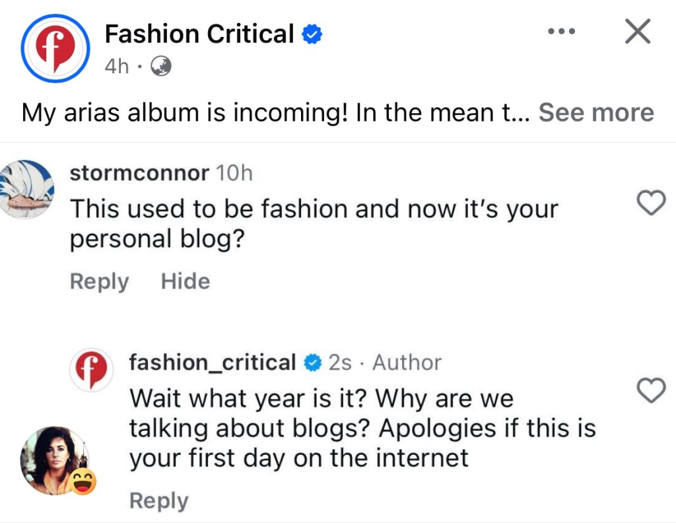Viewport: 676px width, 523px height.
Task: Click the globe public audience icon
Action: pyautogui.click(x=161, y=66)
